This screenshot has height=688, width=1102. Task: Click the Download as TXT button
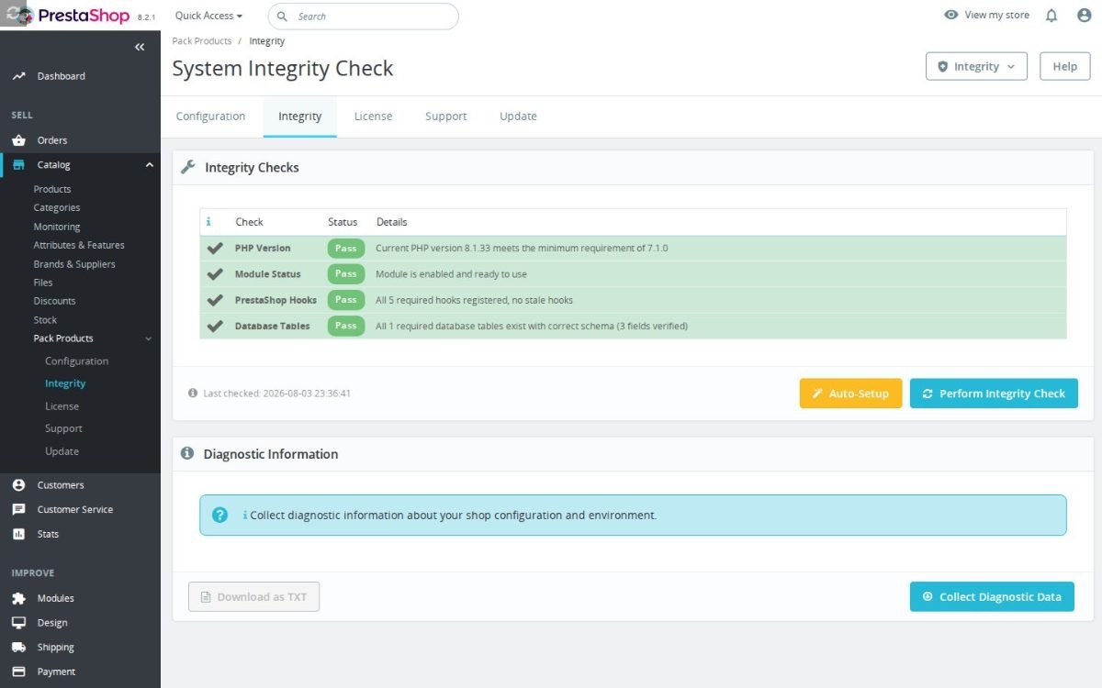point(253,597)
